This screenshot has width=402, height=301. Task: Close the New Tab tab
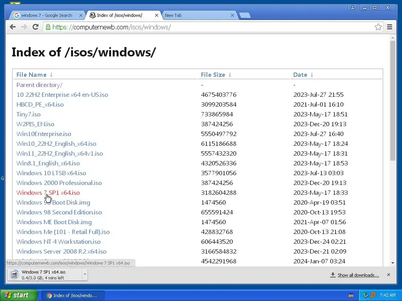coord(232,15)
